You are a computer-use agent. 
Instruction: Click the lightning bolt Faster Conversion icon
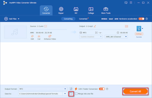[x=76, y=89]
